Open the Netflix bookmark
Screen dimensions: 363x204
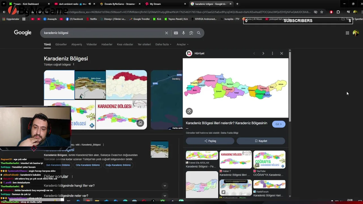pos(92,19)
